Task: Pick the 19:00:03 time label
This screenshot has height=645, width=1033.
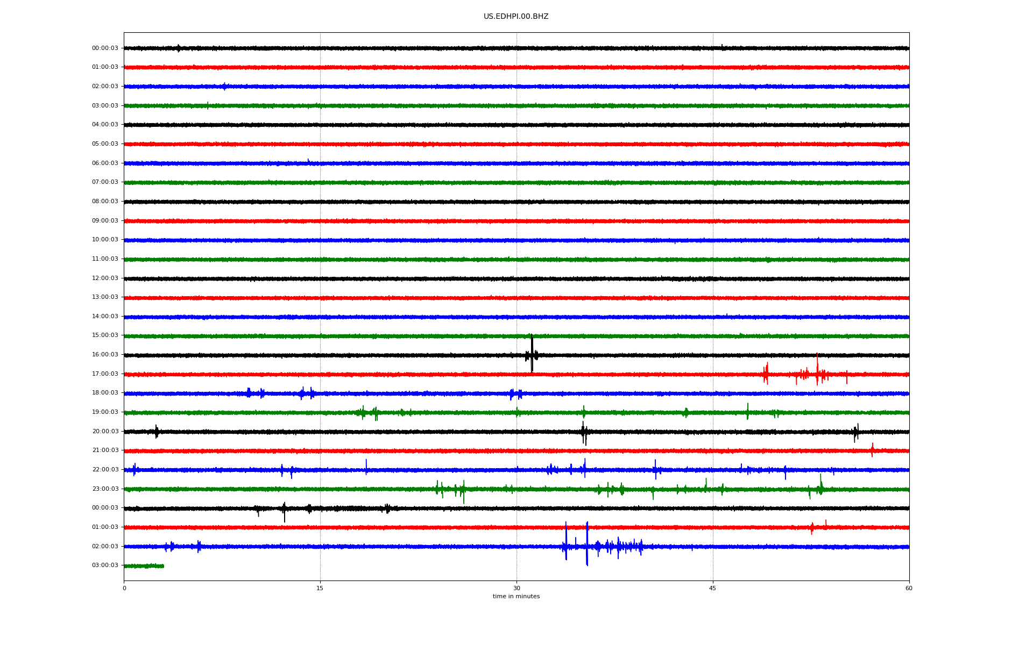Action: click(105, 412)
